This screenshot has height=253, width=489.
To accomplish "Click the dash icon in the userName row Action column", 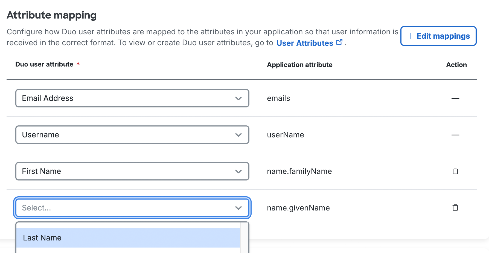I will point(455,135).
